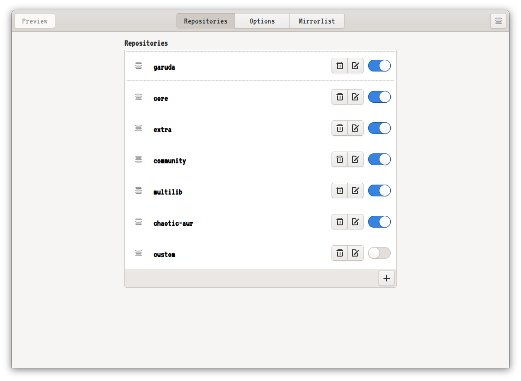The width and height of the screenshot is (521, 381).
Task: Select the multilib repository name
Action: (x=168, y=192)
